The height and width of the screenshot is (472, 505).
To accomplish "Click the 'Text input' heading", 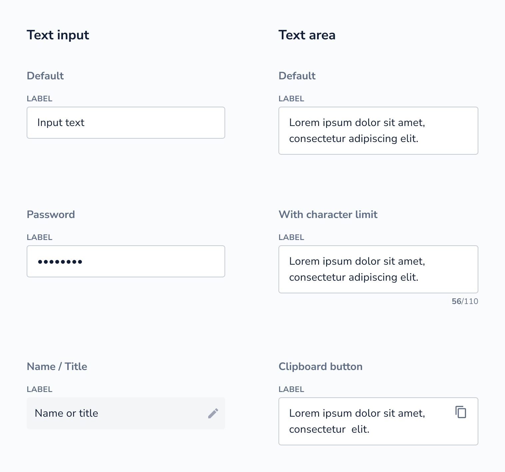I will click(58, 35).
